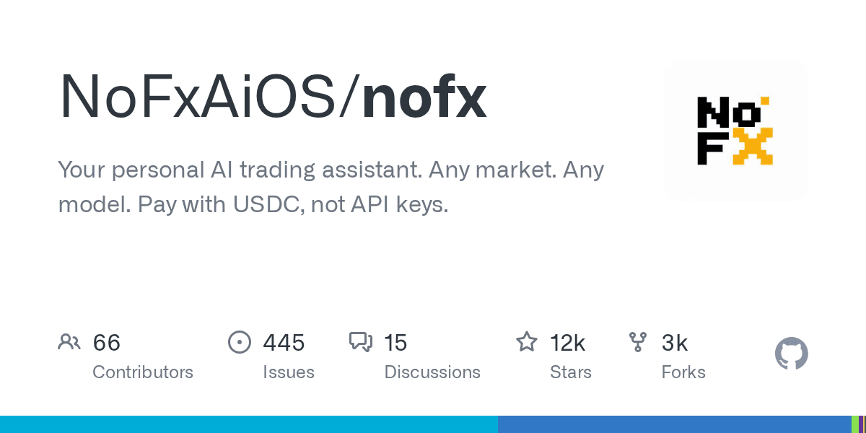The height and width of the screenshot is (433, 866).
Task: Select the Stars label
Action: point(569,372)
